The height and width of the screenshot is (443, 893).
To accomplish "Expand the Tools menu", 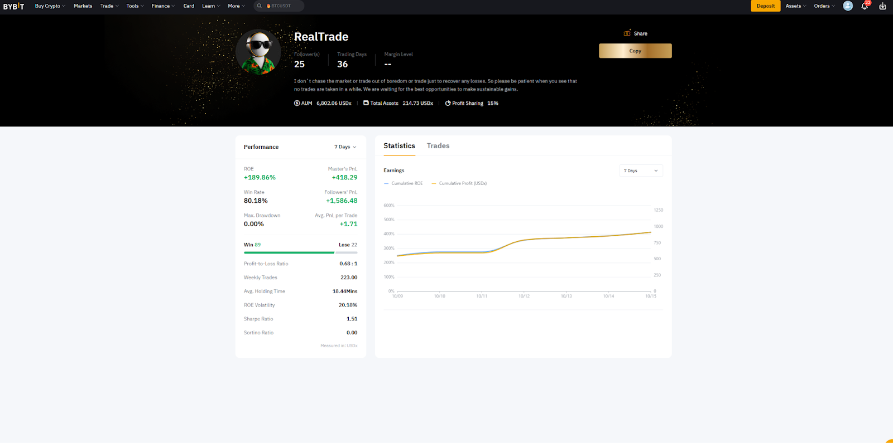I will (x=135, y=6).
